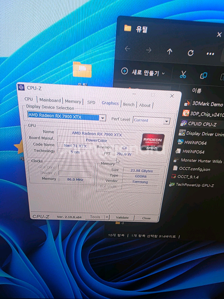Open the Bench tab

pos(129,104)
